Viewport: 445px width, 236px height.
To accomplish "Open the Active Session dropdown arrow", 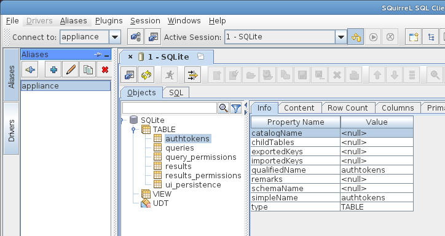I will click(x=341, y=37).
